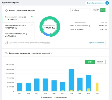Toggle 'Загальні доходи' series in chart legend

47,97
